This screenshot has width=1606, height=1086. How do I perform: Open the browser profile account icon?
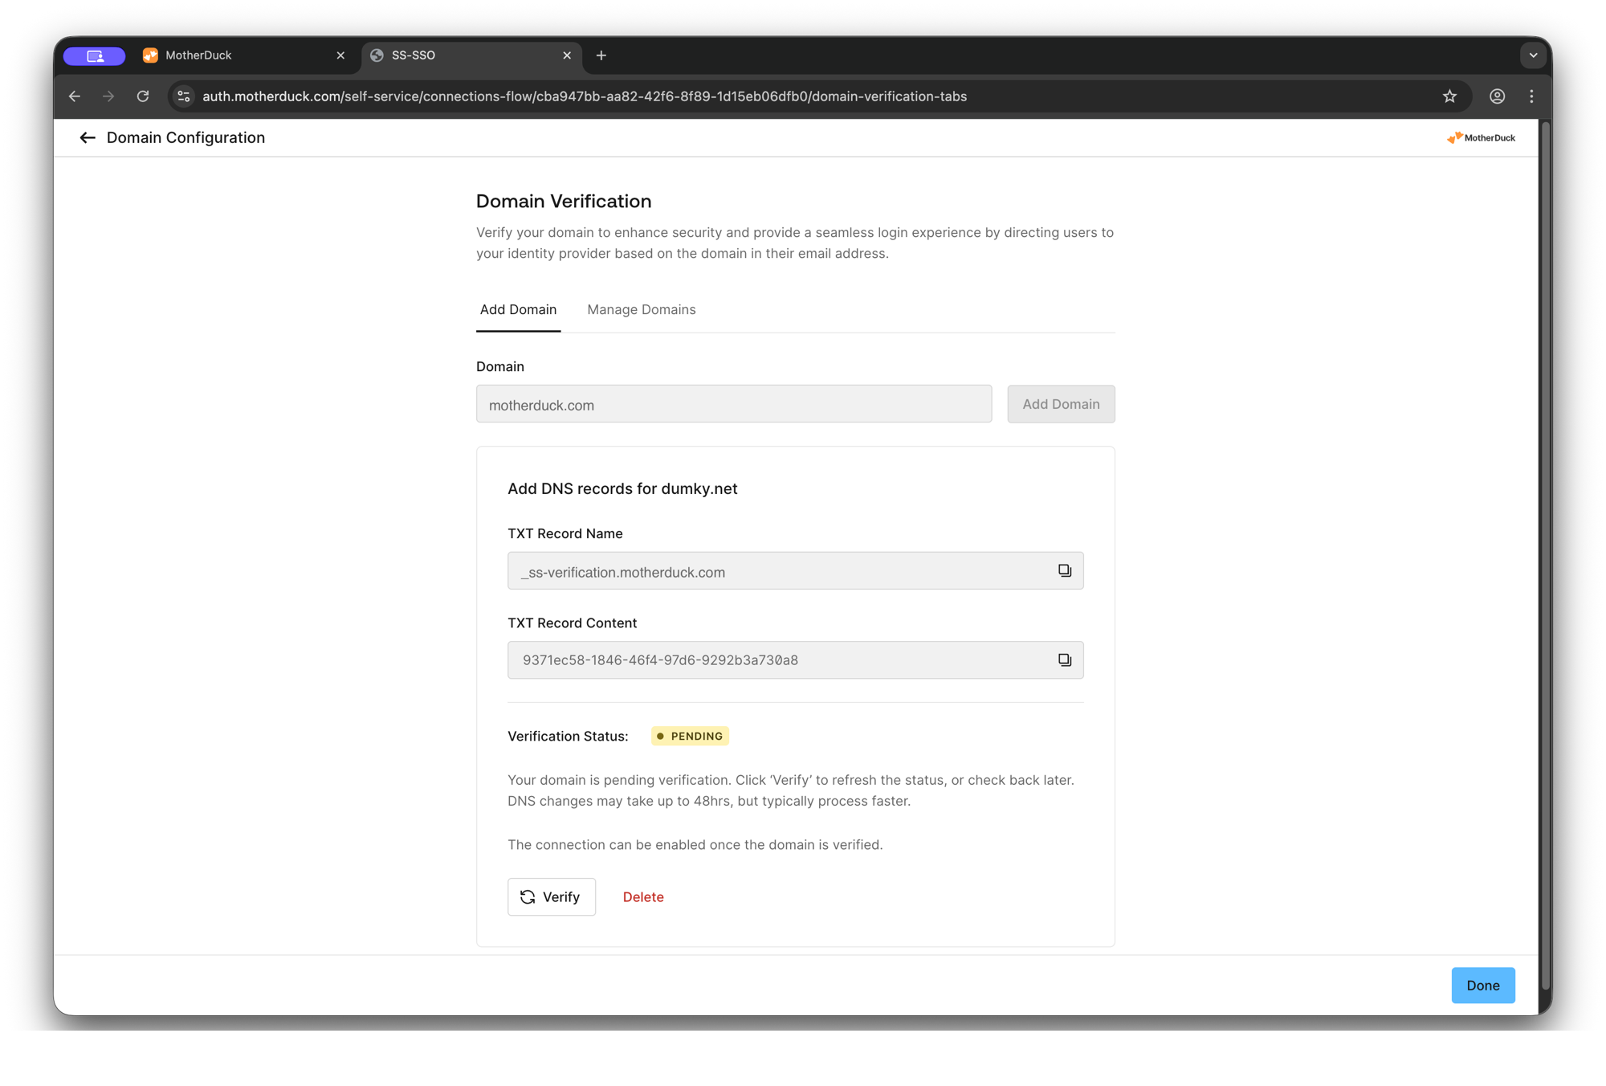[x=1497, y=96]
